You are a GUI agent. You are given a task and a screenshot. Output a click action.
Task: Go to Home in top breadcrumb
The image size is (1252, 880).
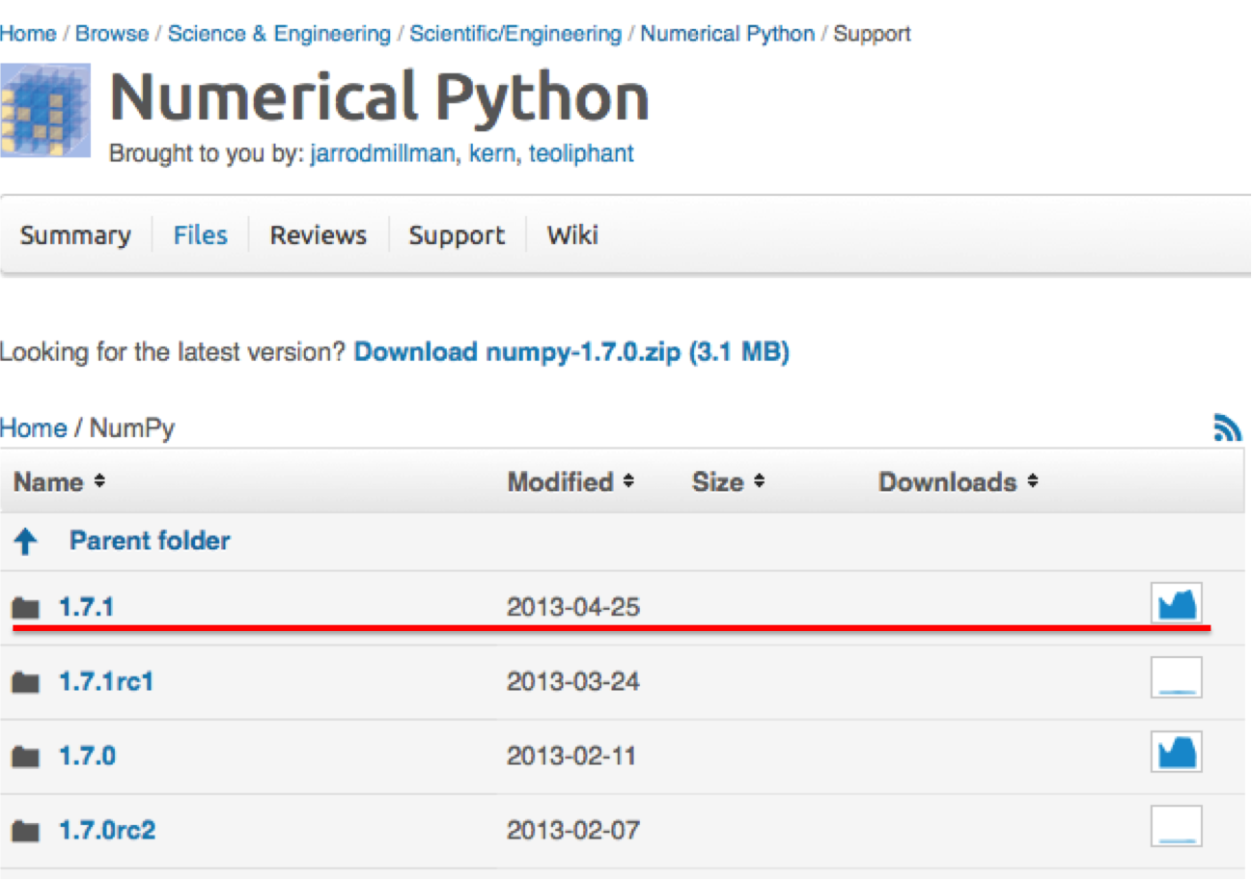click(28, 34)
